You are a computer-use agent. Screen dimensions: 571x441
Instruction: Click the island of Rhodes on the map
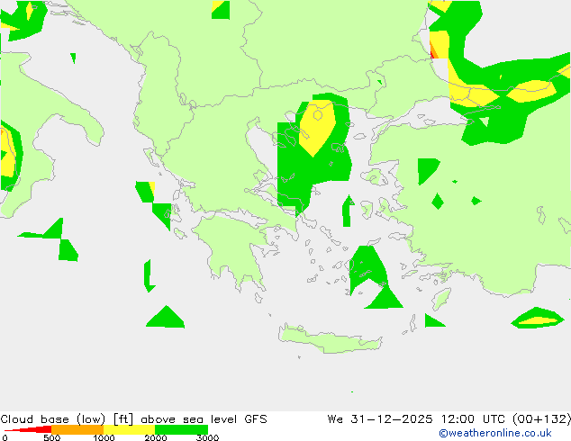pyautogui.click(x=441, y=299)
